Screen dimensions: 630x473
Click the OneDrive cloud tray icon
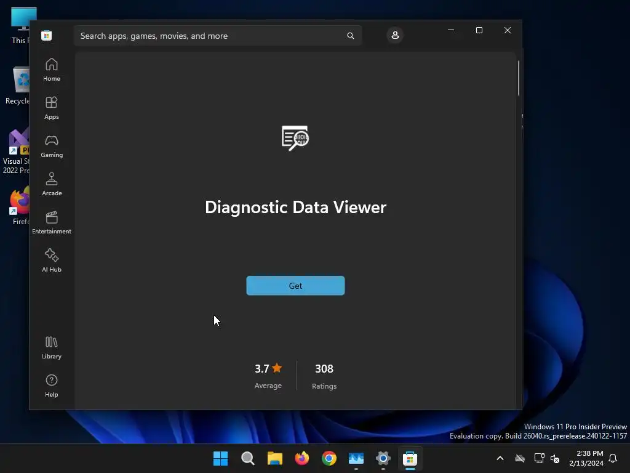520,458
